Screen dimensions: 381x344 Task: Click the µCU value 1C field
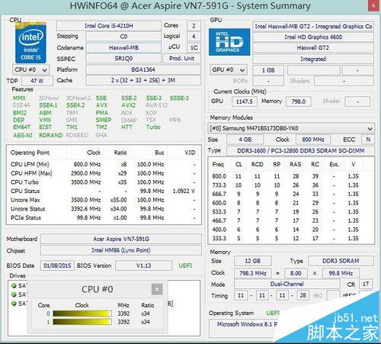(x=194, y=47)
